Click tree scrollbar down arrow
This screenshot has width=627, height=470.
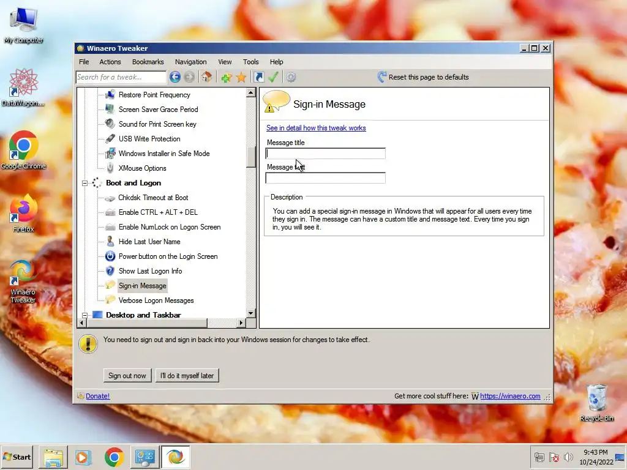pos(250,314)
